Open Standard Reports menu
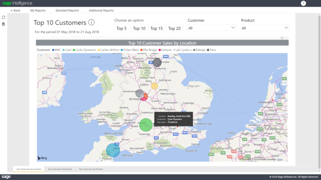Image resolution: width=321 pixels, height=180 pixels. 67,11
